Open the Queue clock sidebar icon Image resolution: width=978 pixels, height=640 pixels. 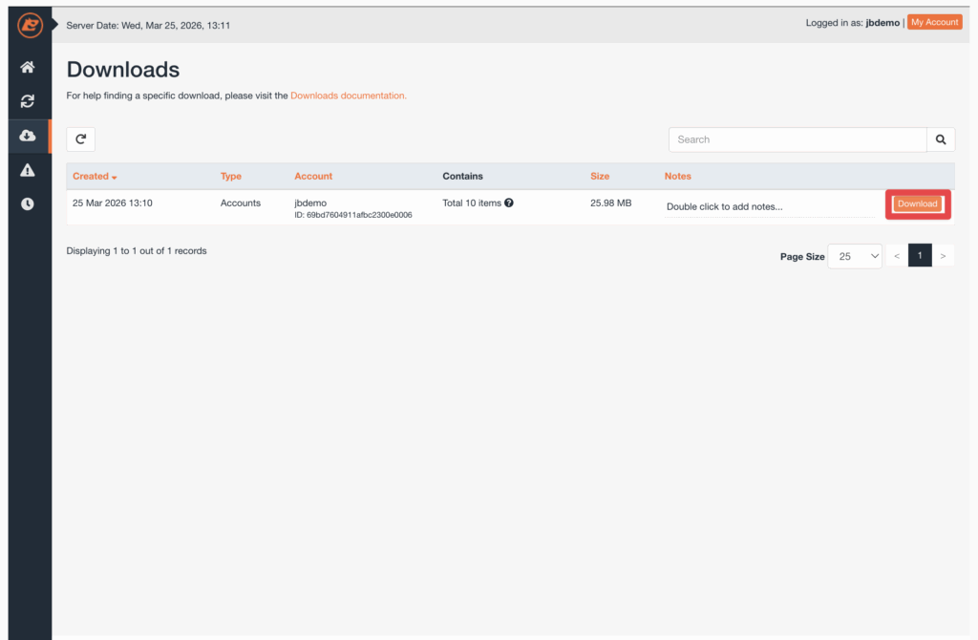tap(28, 203)
